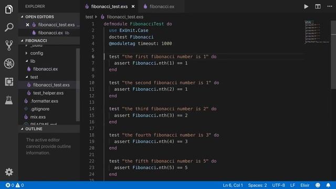This screenshot has height=189, width=336.
Task: Open the notifications bell
Action: pos(328,185)
